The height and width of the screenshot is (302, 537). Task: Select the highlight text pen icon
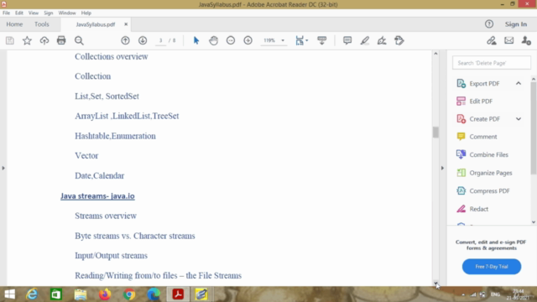click(365, 40)
